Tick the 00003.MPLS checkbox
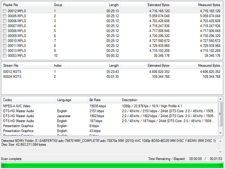The image size is (225, 169). click(4, 56)
